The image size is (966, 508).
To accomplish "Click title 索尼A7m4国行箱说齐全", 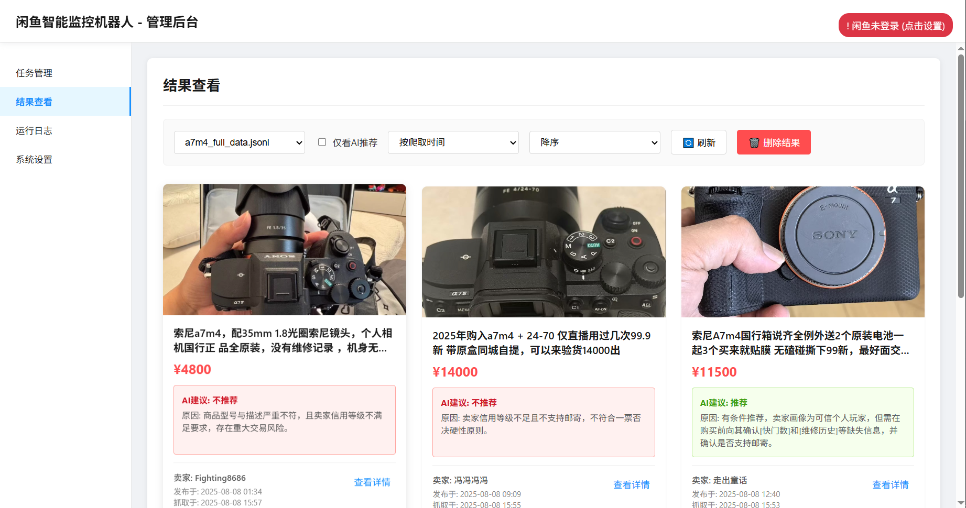I will tap(800, 343).
